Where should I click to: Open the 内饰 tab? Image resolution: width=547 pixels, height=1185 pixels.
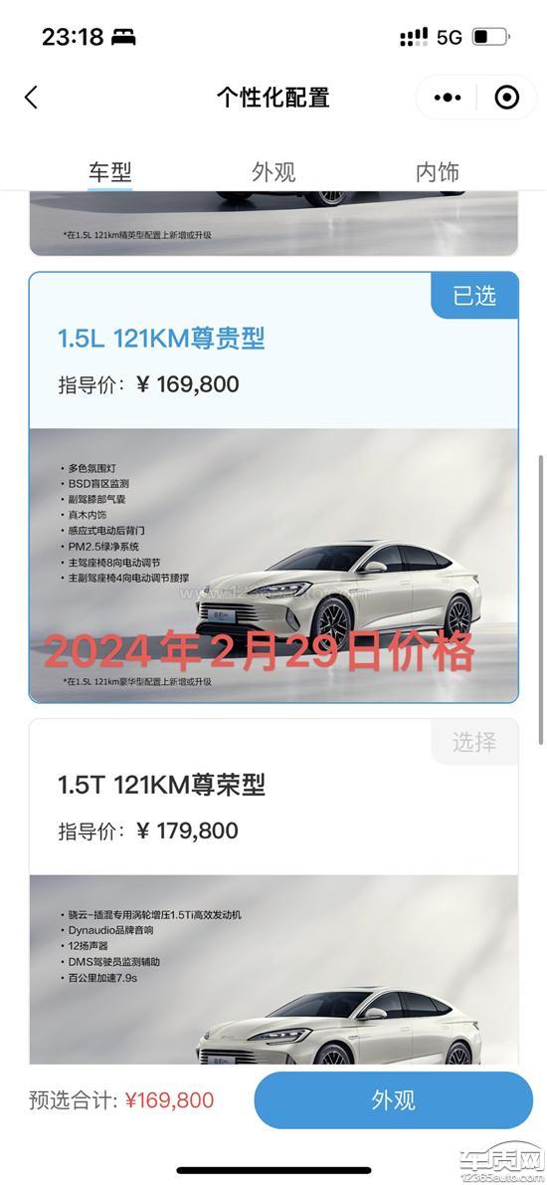pos(437,171)
